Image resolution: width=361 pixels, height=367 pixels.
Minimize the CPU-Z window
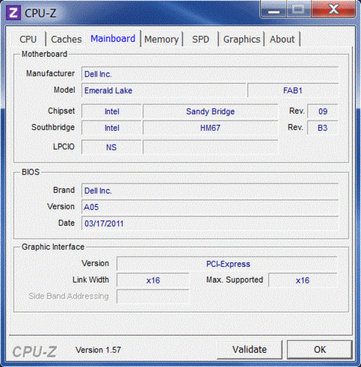point(274,10)
